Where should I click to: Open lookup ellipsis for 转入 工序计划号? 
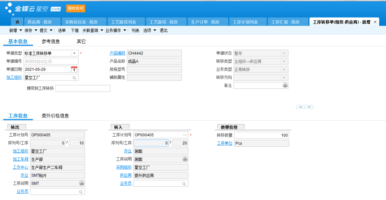(185, 135)
